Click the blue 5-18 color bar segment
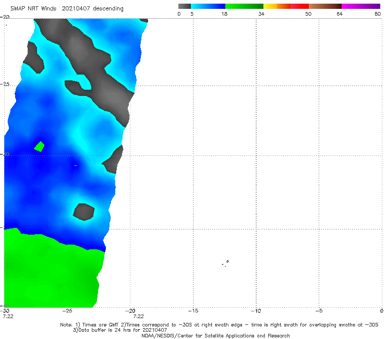386x339 pixels. [x=208, y=6]
